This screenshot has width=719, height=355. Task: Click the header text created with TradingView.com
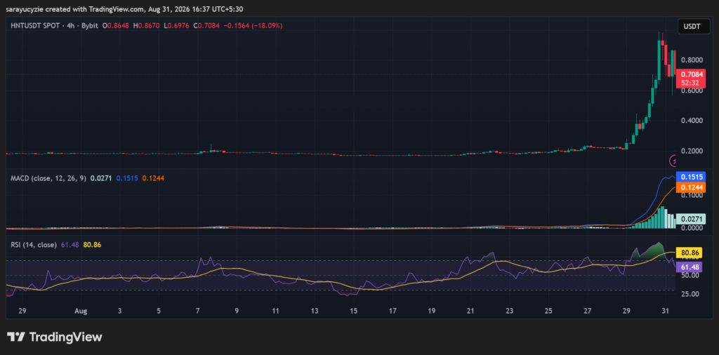[x=95, y=8]
